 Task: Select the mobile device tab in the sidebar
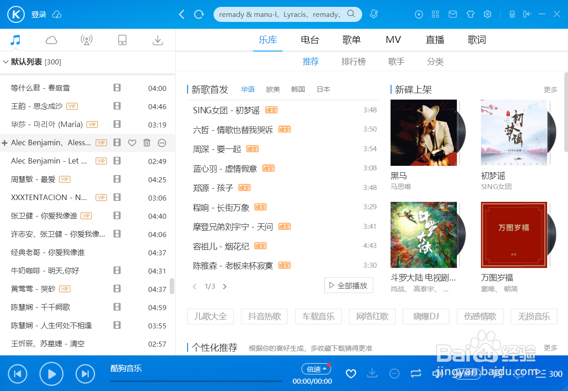point(122,40)
